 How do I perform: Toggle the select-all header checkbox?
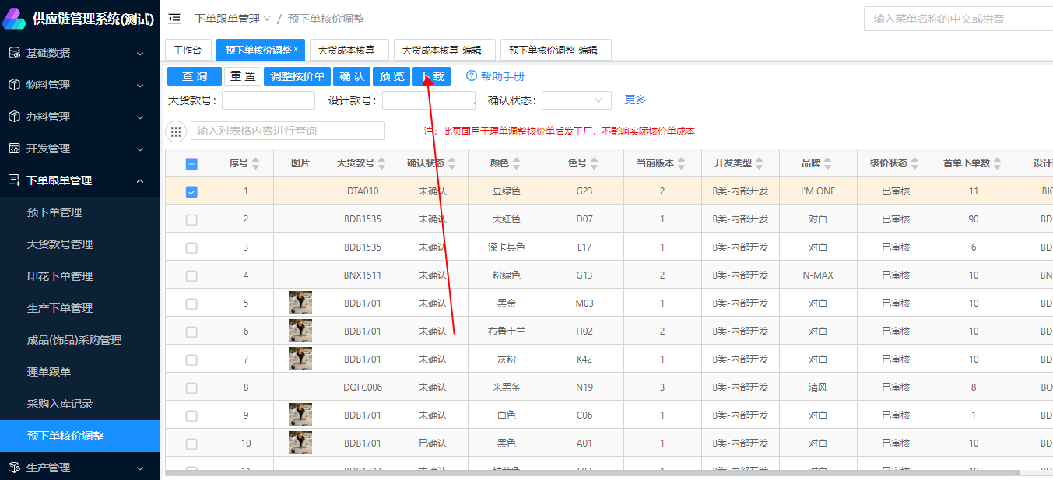(191, 163)
